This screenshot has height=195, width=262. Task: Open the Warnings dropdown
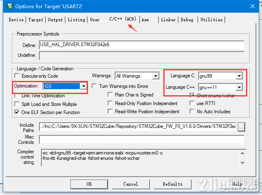click(156, 76)
